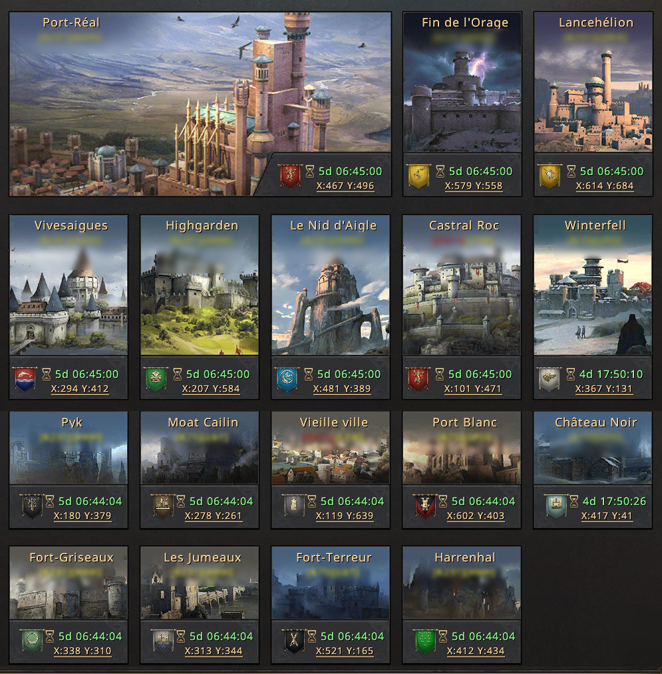Click the blue falcon banner of Le Nid d'Aigle

(287, 379)
